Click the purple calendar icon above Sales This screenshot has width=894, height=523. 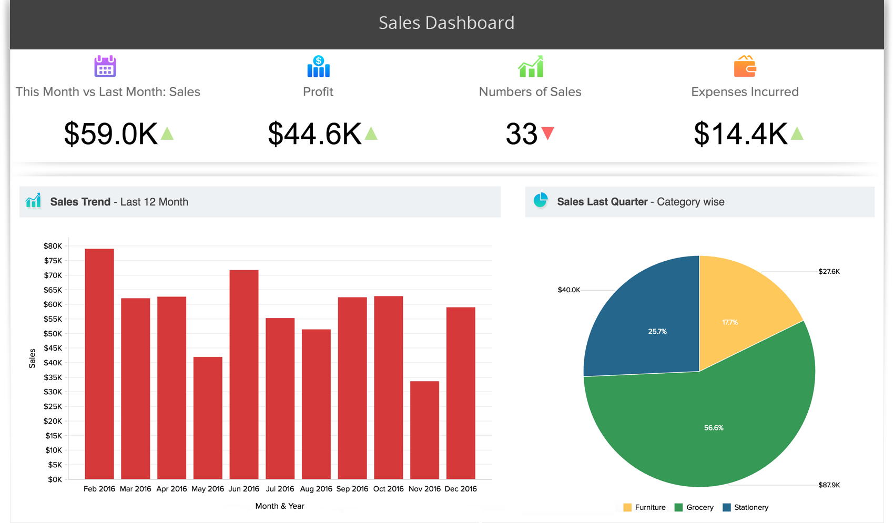105,66
